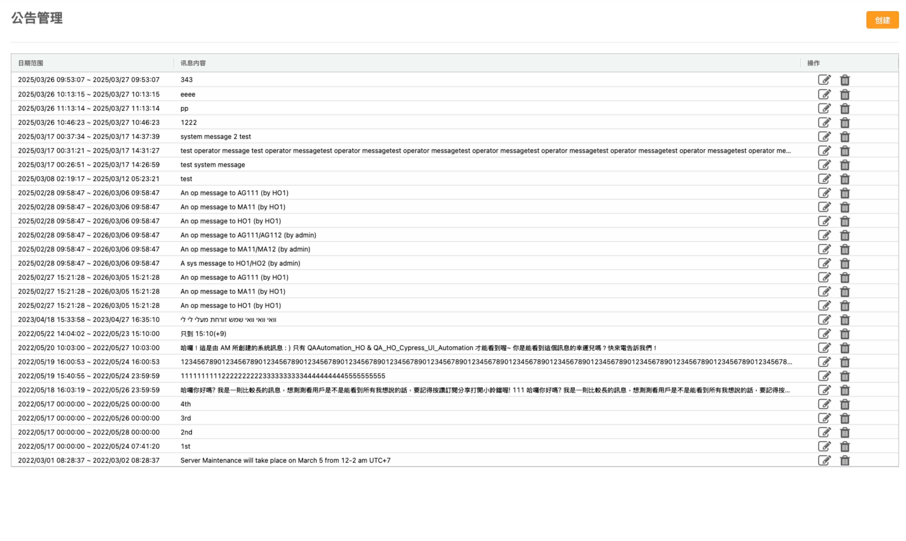Delete the 'test system message' announcement

(844, 165)
